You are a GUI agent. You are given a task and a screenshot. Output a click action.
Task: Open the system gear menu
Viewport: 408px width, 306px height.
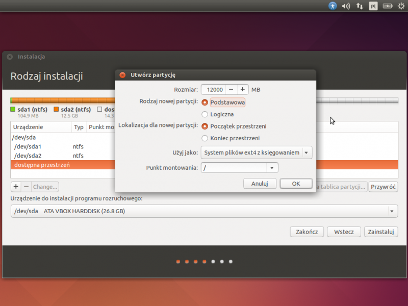click(x=400, y=6)
